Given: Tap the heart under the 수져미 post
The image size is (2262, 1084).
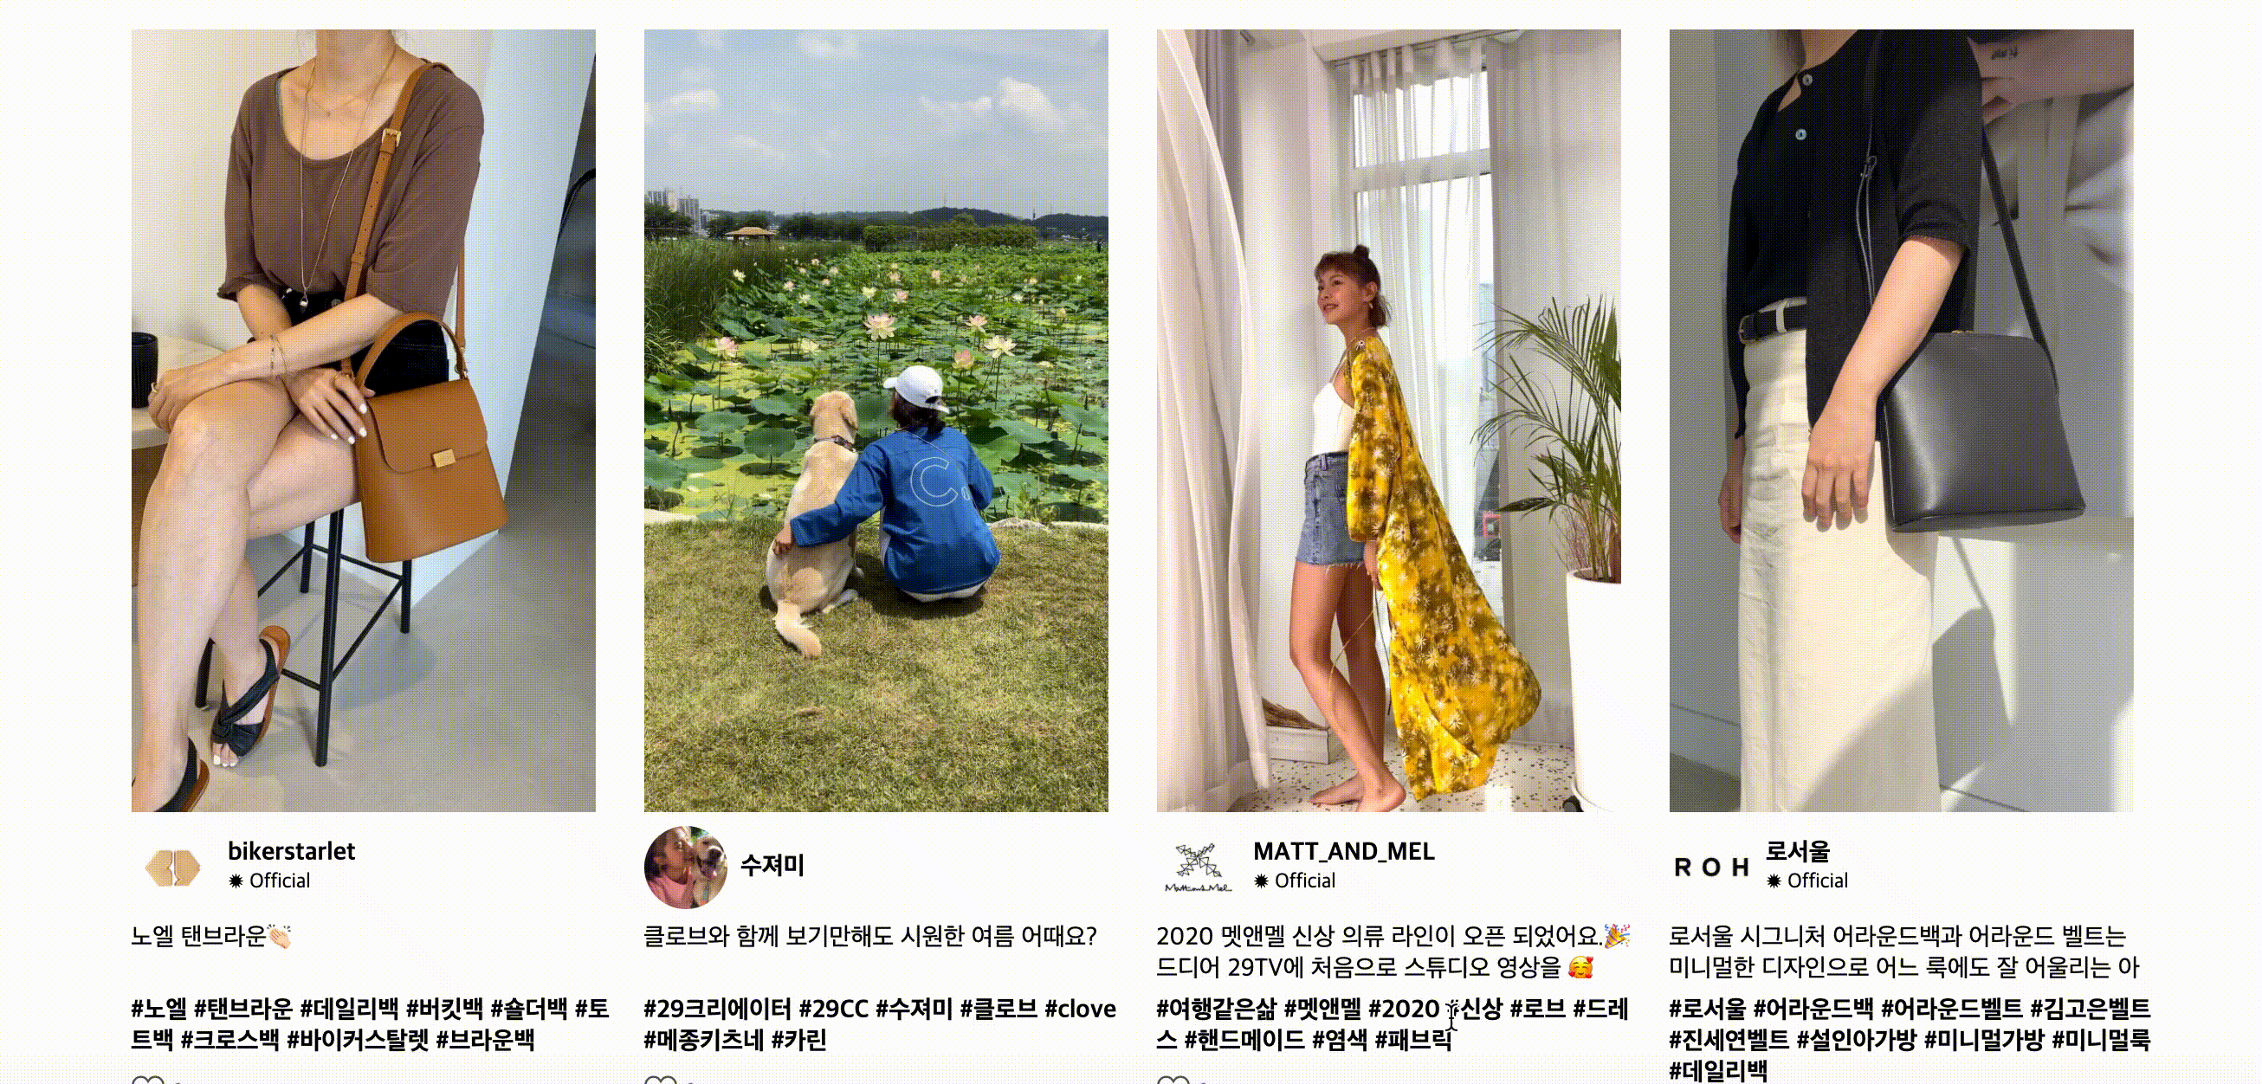Looking at the screenshot, I should pyautogui.click(x=661, y=1079).
